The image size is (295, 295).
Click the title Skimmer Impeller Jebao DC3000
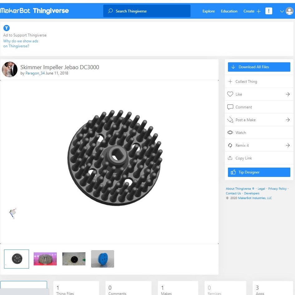click(60, 67)
